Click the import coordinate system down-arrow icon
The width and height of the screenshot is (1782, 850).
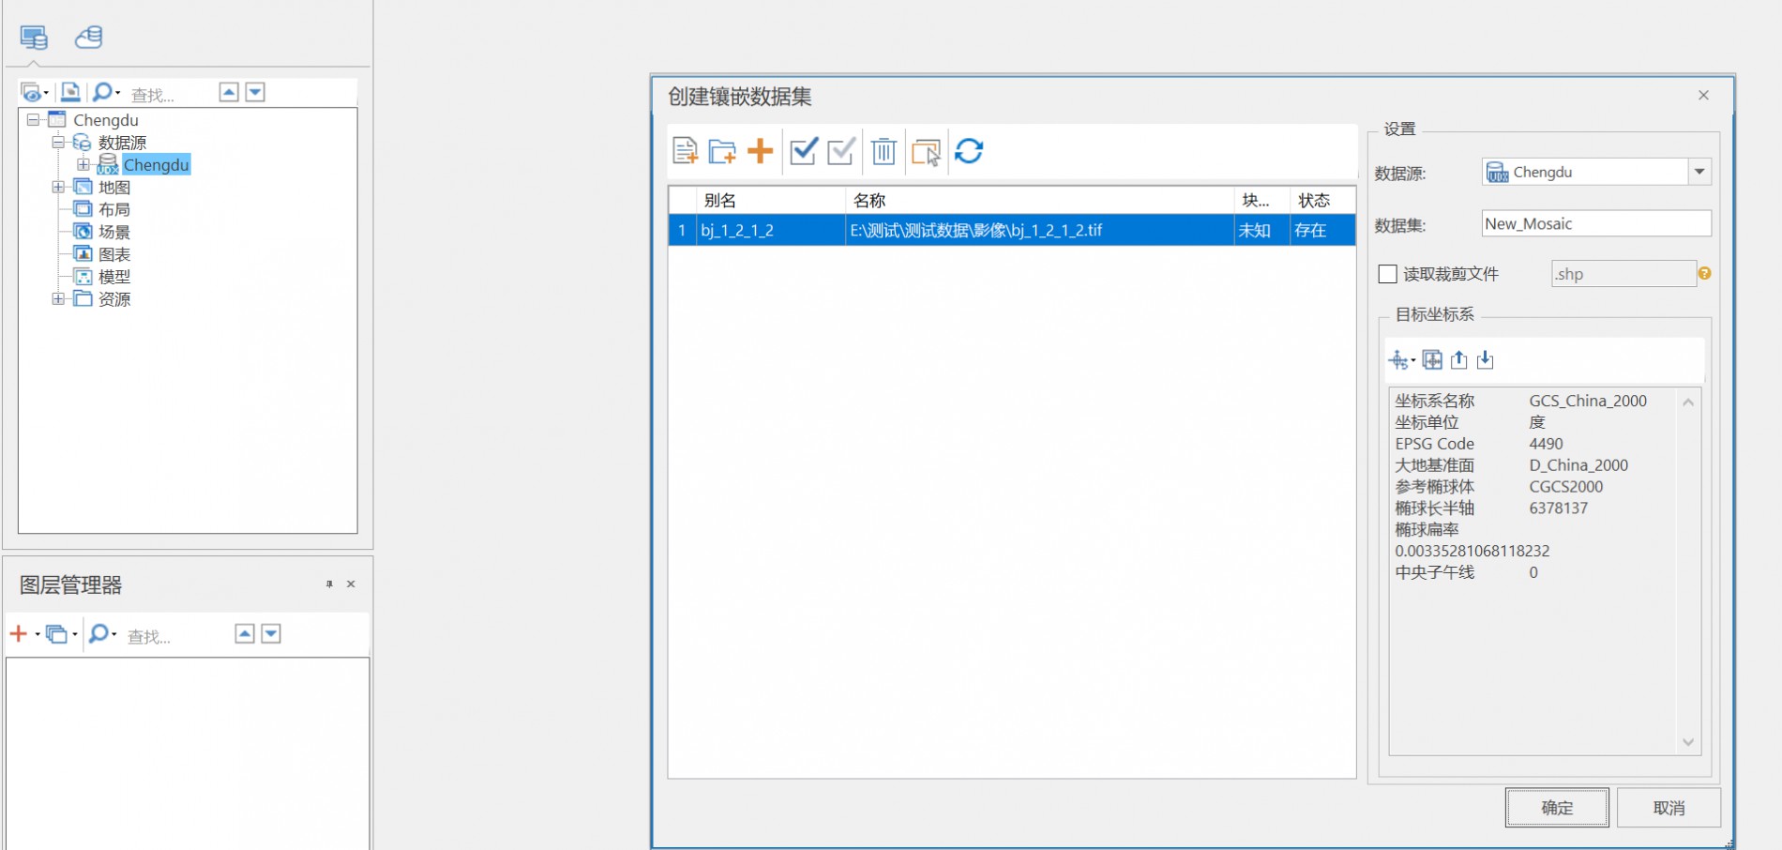coord(1485,360)
